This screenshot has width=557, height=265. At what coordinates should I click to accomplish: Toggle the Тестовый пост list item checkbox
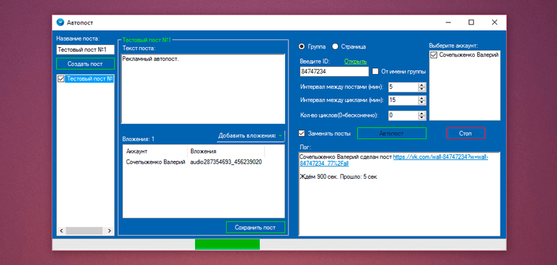(x=61, y=79)
